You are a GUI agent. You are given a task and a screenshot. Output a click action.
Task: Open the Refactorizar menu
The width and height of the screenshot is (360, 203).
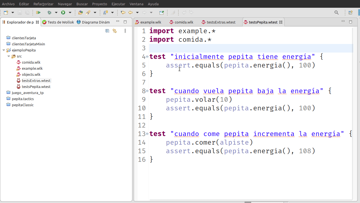(x=43, y=4)
